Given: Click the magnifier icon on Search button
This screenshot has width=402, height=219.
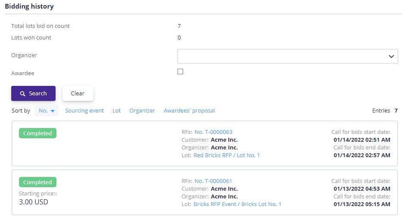Looking at the screenshot, I should click(x=22, y=94).
